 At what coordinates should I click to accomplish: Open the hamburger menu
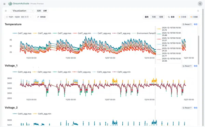4,4
